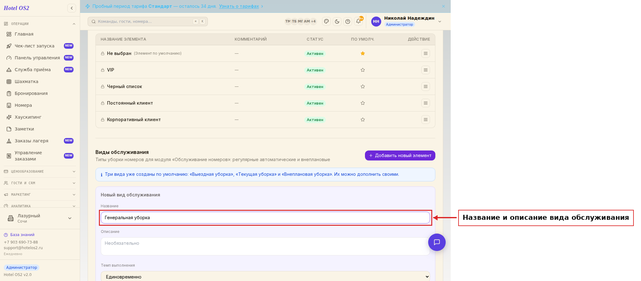Screen dimensions: 641x281
Task: Toggle default star for Корпоративный клиент
Action: (363, 120)
